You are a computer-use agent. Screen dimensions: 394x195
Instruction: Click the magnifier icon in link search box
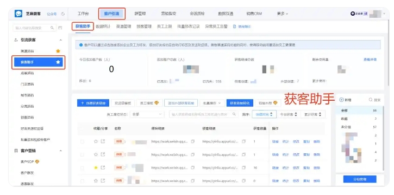point(234,114)
